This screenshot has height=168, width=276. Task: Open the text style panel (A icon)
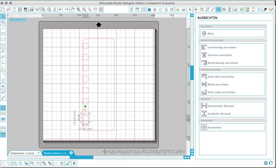tap(190, 9)
